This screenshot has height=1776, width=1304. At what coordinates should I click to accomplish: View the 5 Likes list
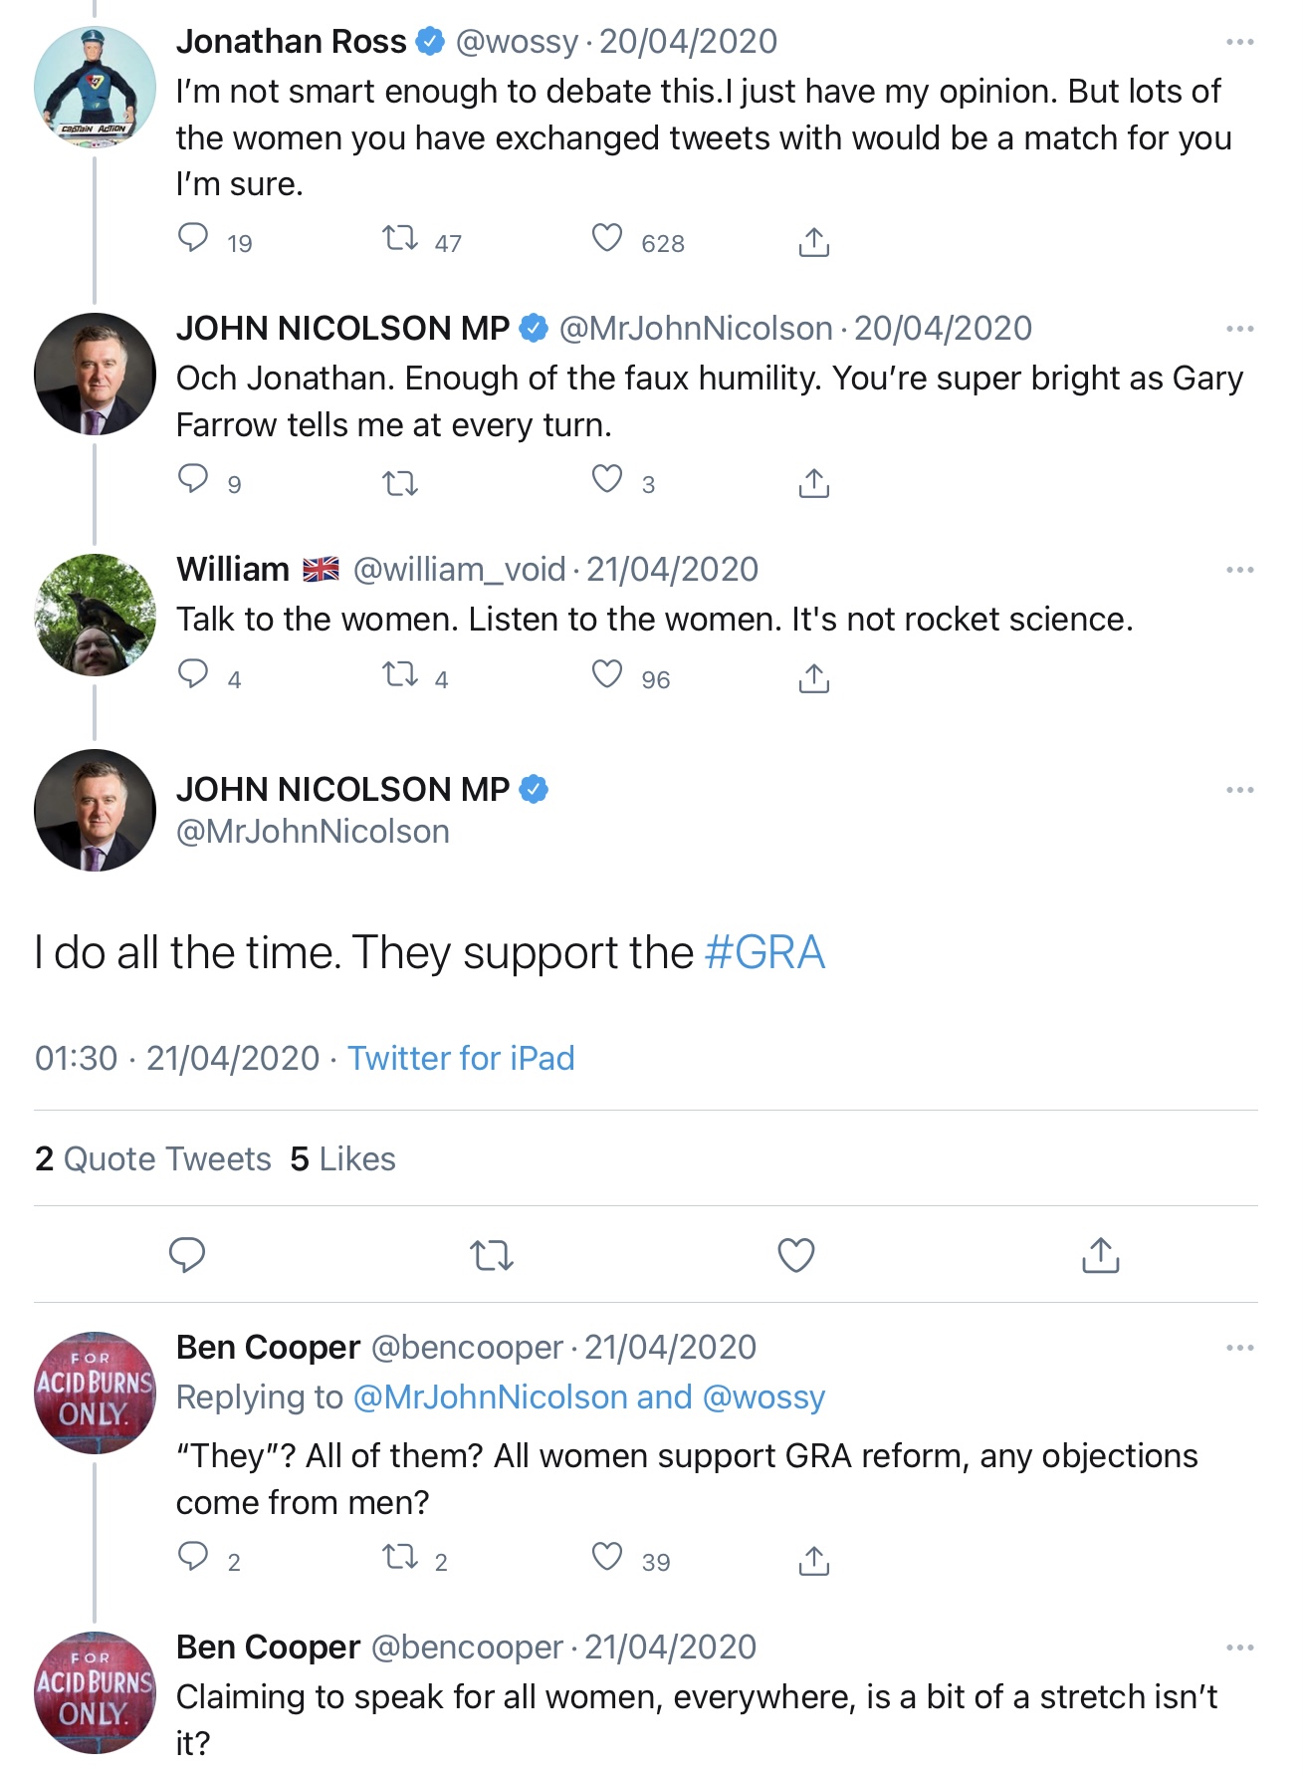pyautogui.click(x=343, y=1159)
